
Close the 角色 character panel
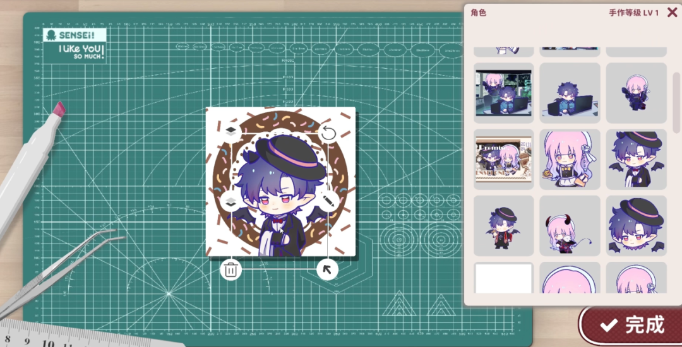click(672, 12)
